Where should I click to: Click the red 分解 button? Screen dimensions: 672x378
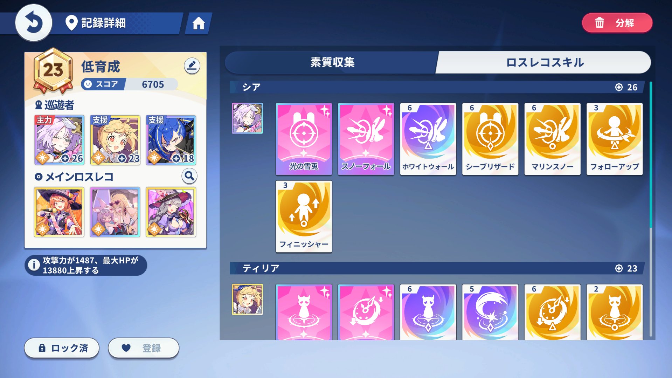(x=617, y=23)
